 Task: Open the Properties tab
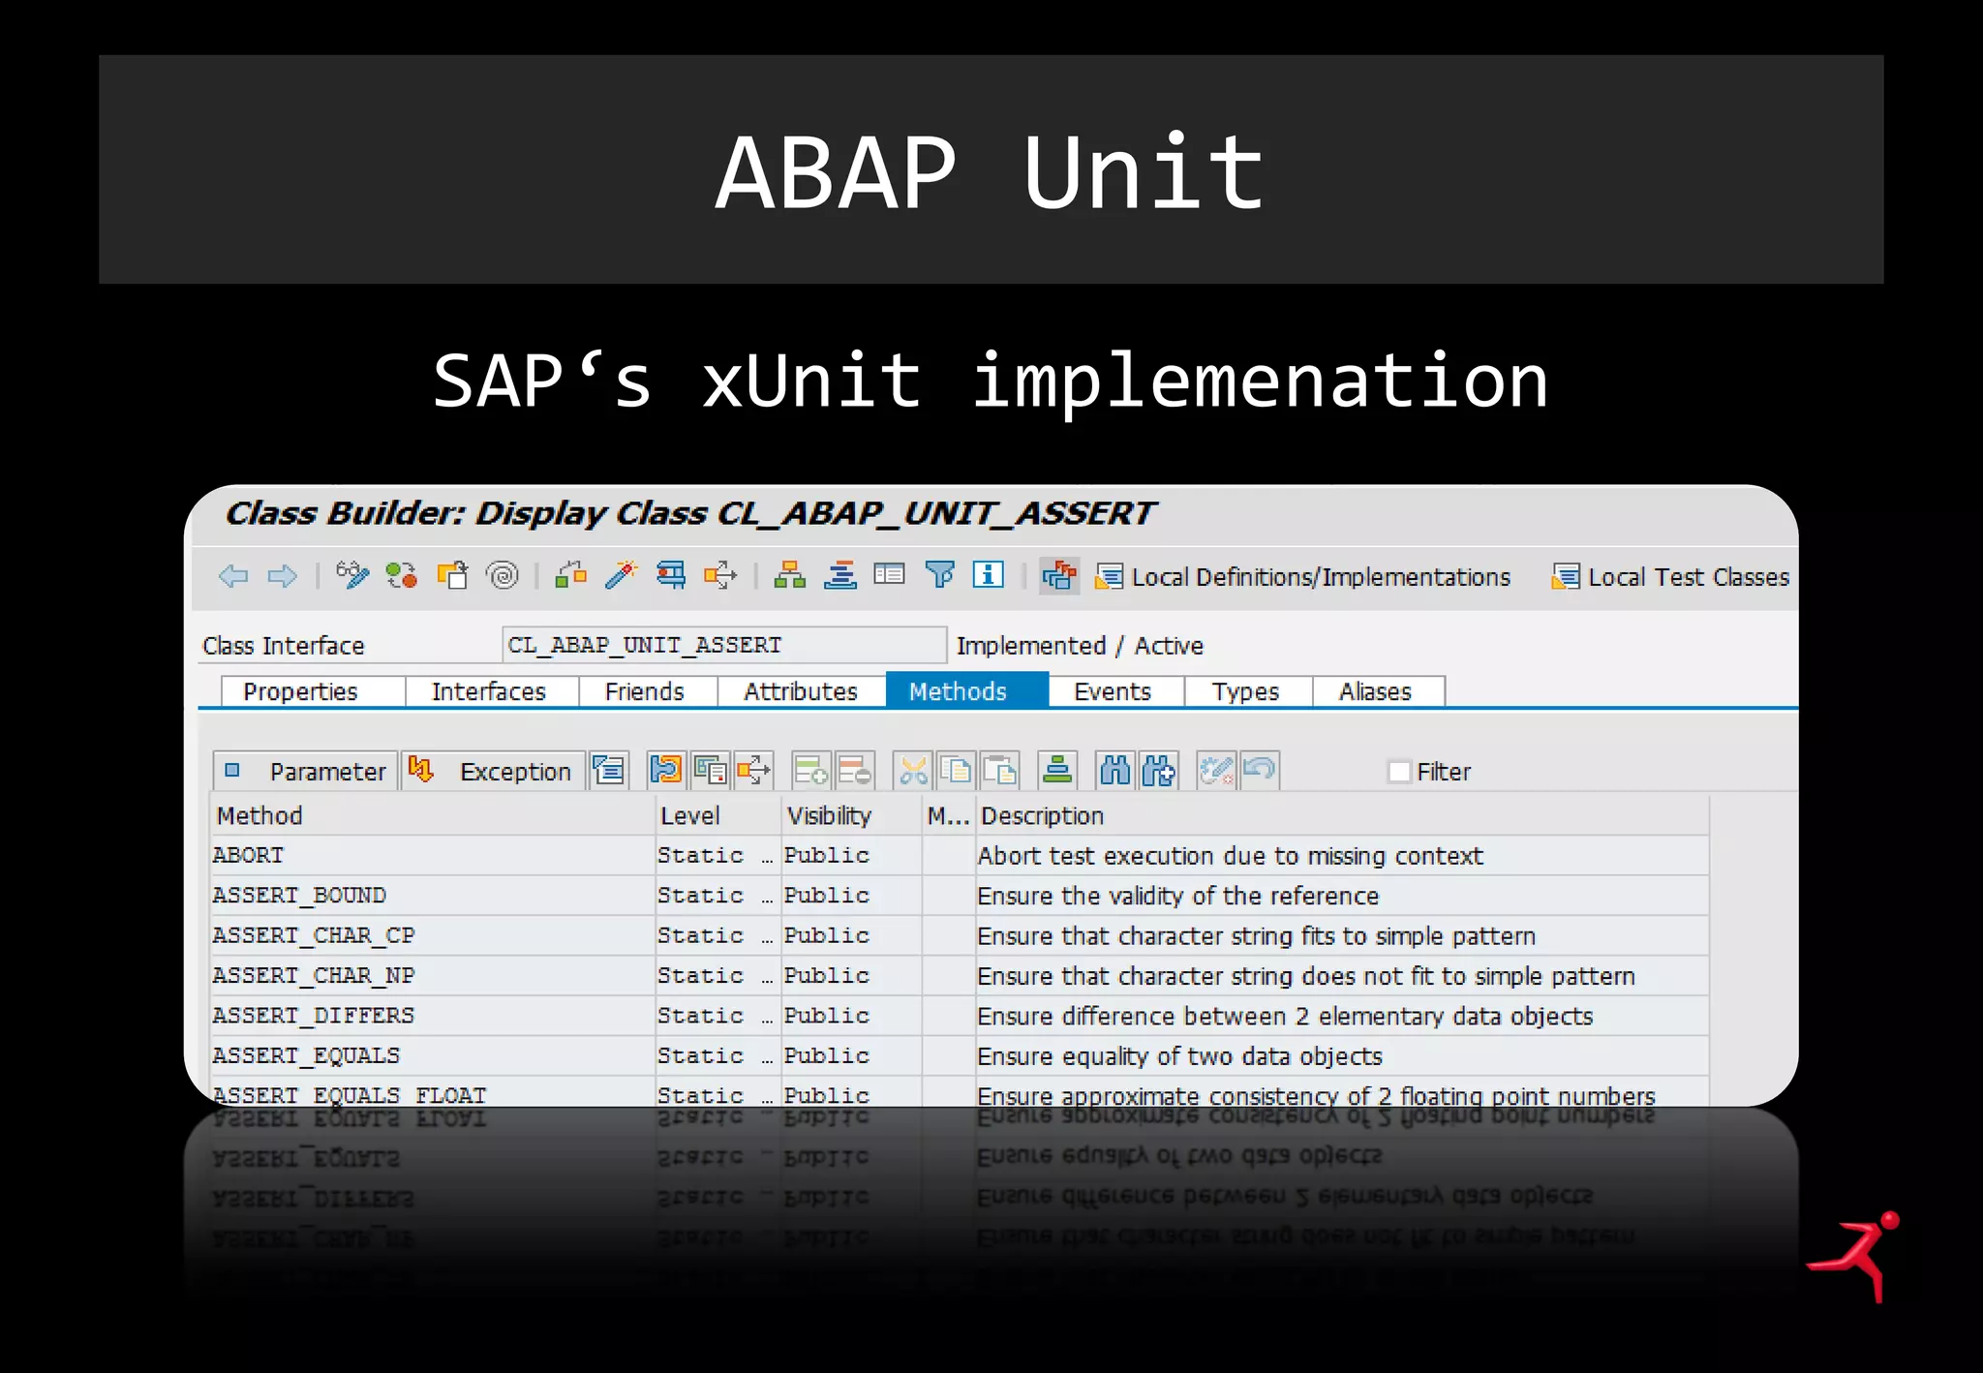tap(312, 691)
